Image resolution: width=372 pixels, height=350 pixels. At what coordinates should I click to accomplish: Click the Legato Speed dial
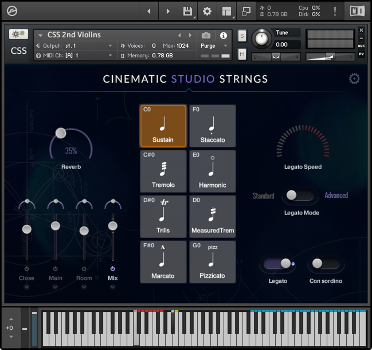[303, 141]
